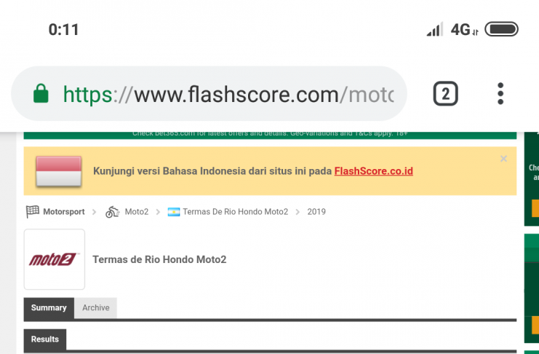The height and width of the screenshot is (354, 539).
Task: Tap the green padlock security icon
Action: click(41, 94)
